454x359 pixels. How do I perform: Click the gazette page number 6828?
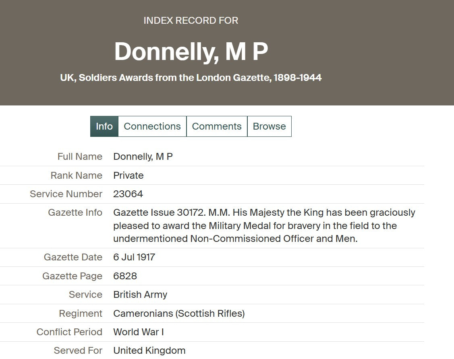click(125, 276)
